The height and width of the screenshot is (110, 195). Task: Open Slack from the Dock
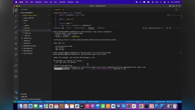134,106
